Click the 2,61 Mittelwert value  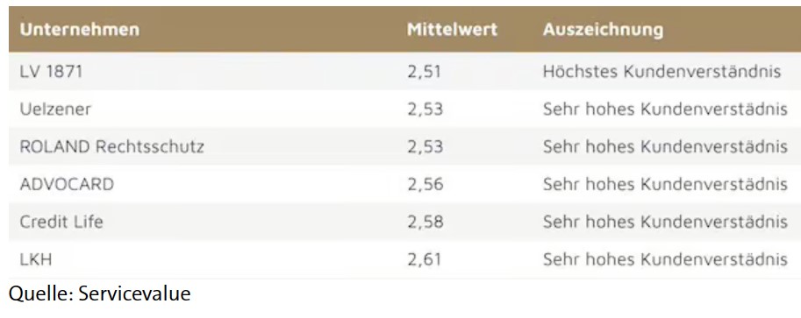point(425,259)
